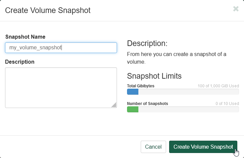Click the Description label above the textarea
Viewport: 244px width, 158px height.
(20, 62)
